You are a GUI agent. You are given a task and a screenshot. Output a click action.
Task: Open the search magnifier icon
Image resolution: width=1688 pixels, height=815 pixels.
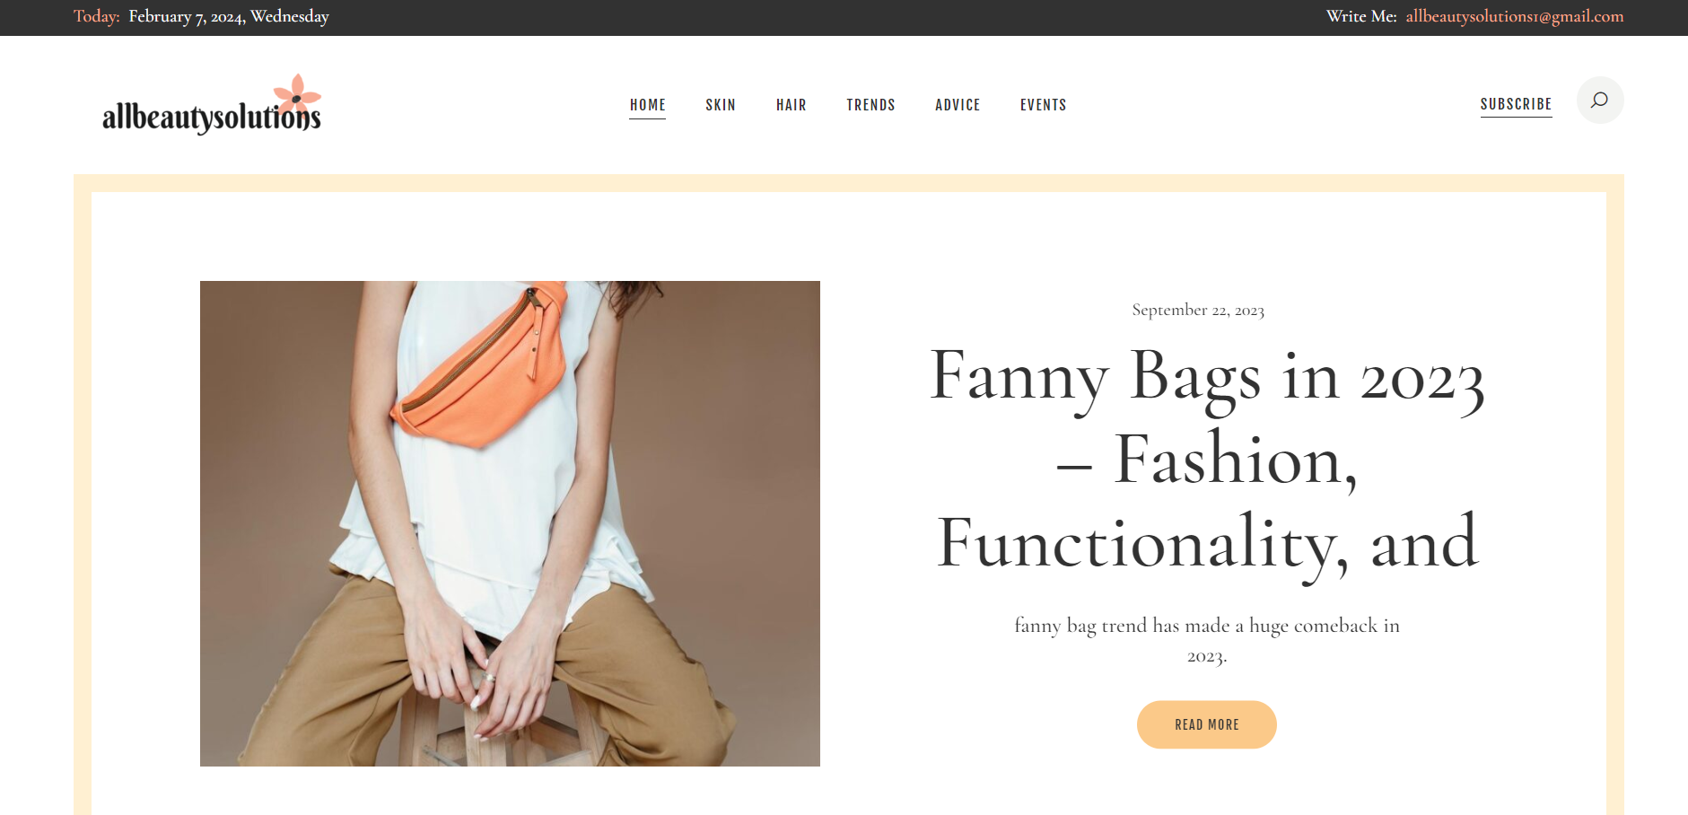pyautogui.click(x=1599, y=100)
